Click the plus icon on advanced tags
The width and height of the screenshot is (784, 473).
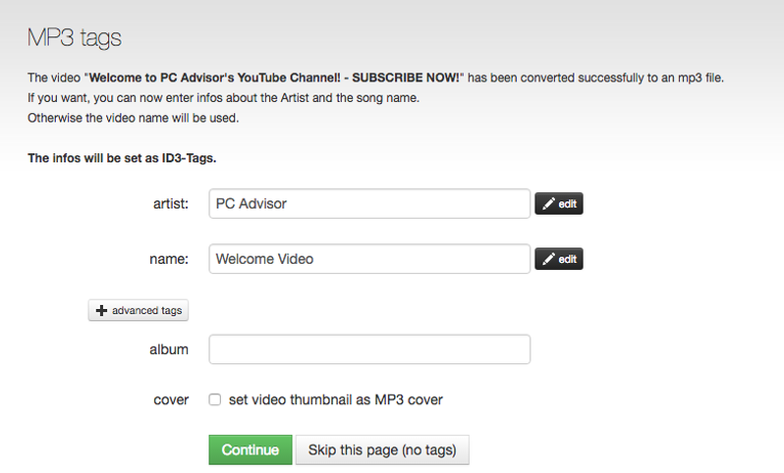[x=101, y=310]
